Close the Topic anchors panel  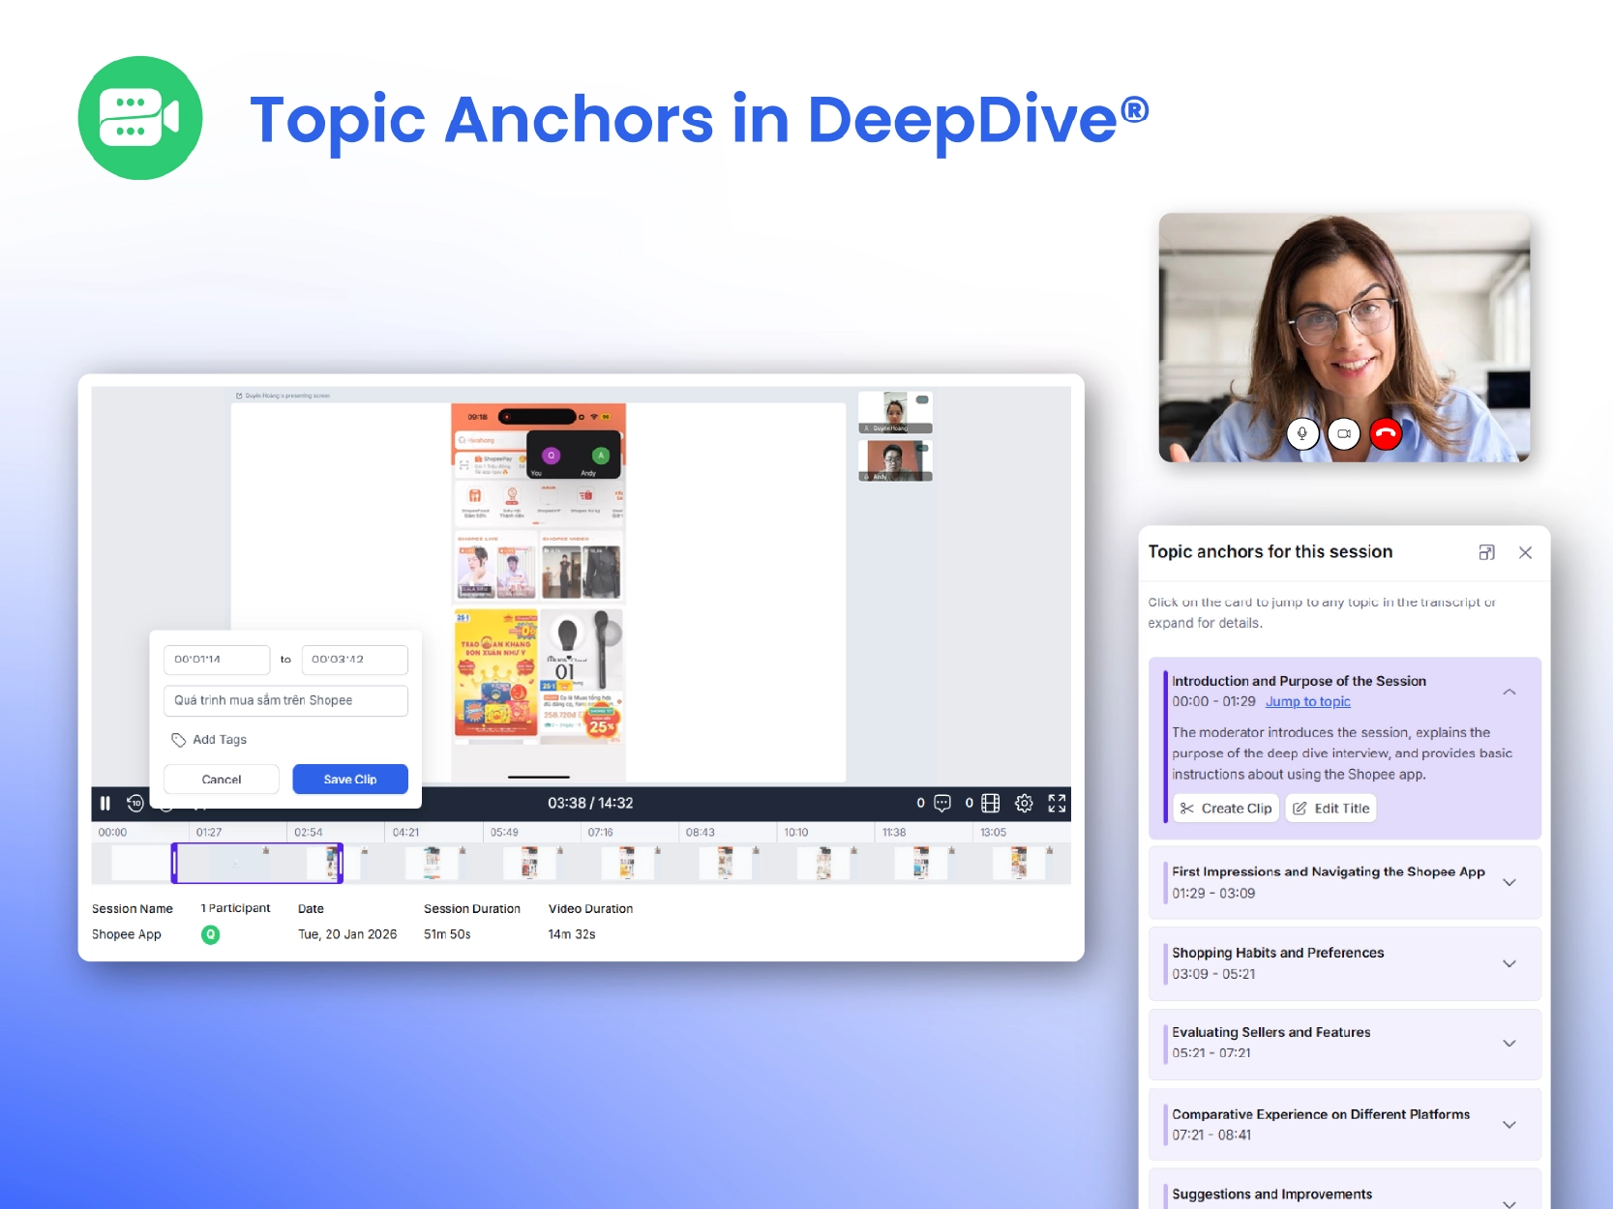pos(1525,552)
